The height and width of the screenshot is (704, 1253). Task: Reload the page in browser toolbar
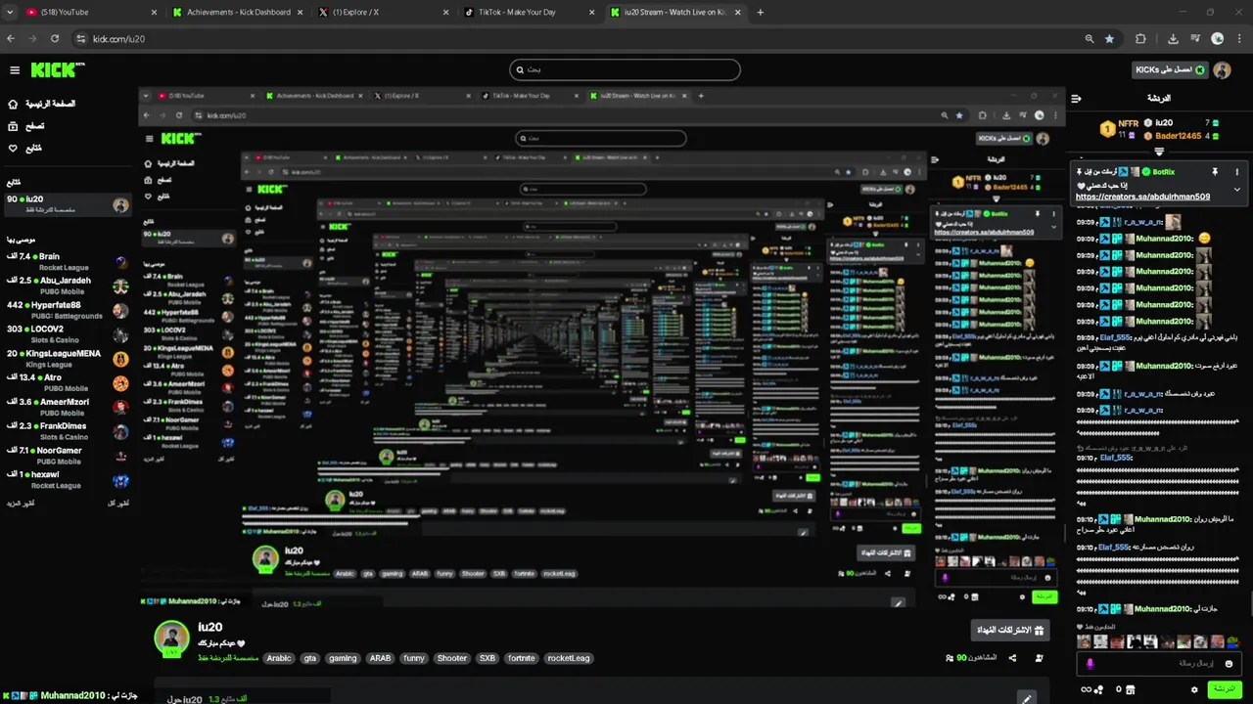click(55, 39)
